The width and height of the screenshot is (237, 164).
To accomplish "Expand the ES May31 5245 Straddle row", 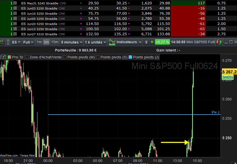I will [x=15, y=3].
